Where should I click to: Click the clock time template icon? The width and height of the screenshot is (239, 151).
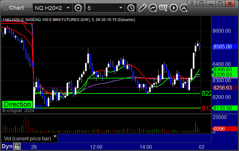pyautogui.click(x=131, y=8)
